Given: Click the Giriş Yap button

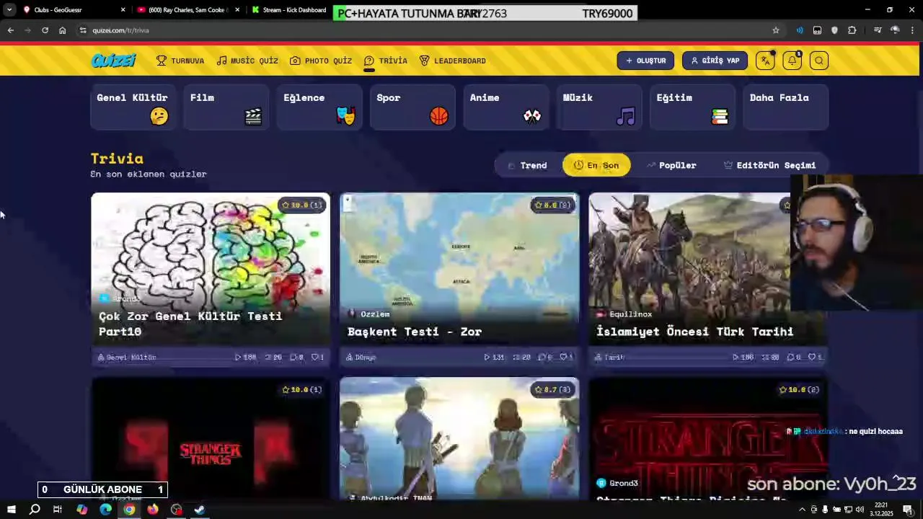Looking at the screenshot, I should coord(715,61).
